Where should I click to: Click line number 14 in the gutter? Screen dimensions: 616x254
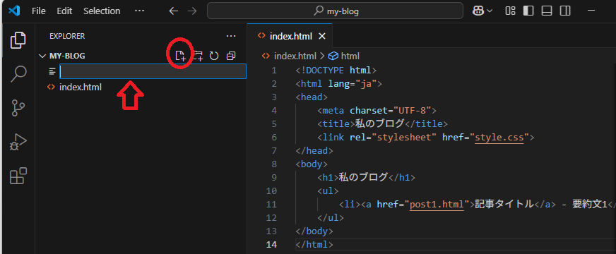271,244
